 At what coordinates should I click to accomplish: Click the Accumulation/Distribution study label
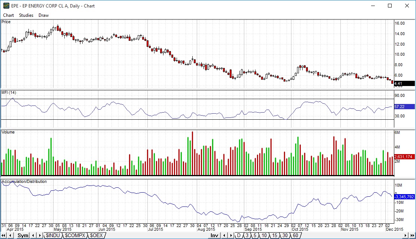pyautogui.click(x=24, y=181)
